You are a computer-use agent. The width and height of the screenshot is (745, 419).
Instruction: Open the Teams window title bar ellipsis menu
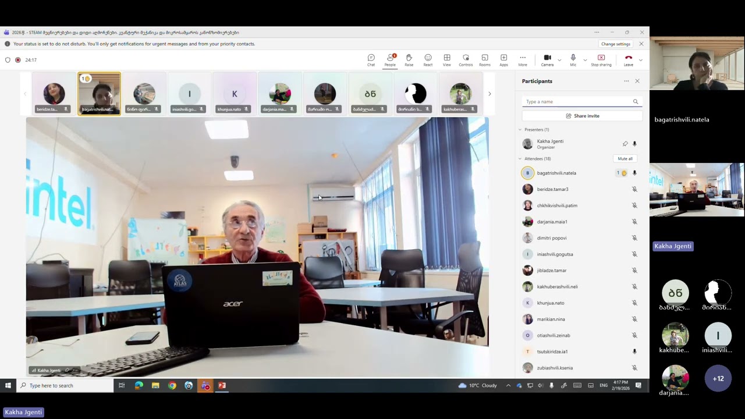597,33
